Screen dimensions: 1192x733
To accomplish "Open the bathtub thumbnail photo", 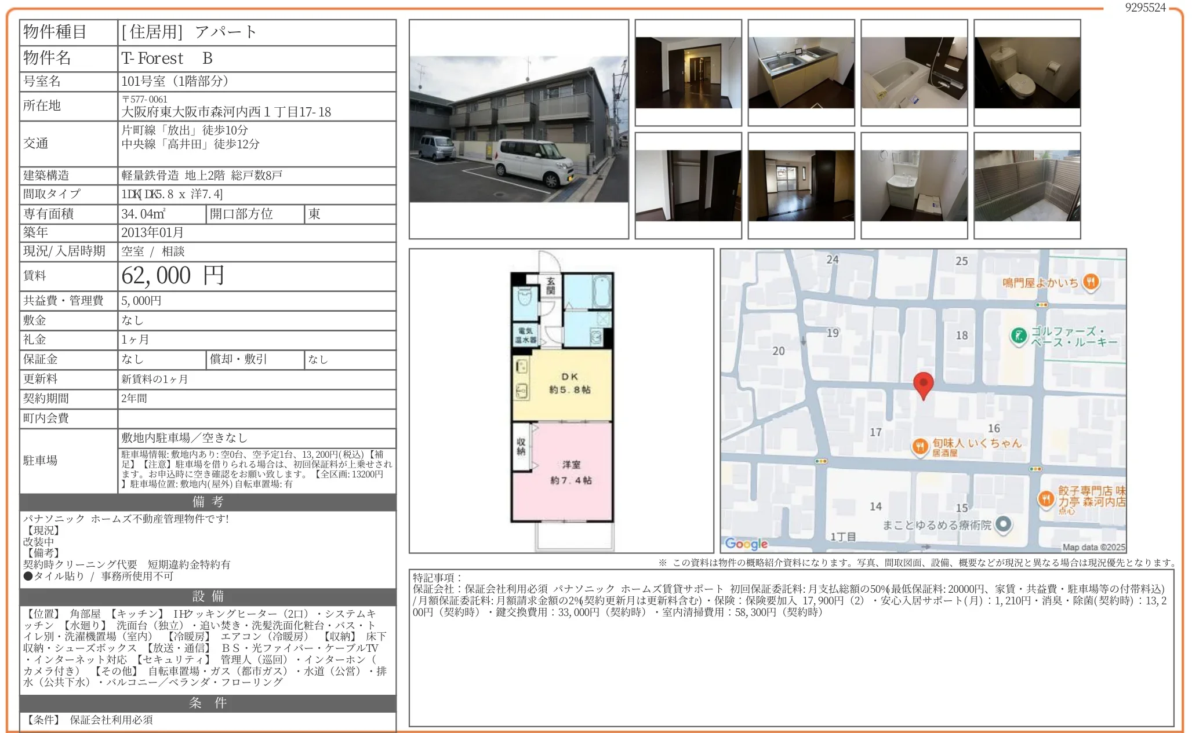I will [x=914, y=72].
